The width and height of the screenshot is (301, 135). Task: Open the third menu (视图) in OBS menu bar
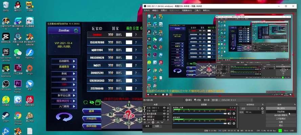164,10
